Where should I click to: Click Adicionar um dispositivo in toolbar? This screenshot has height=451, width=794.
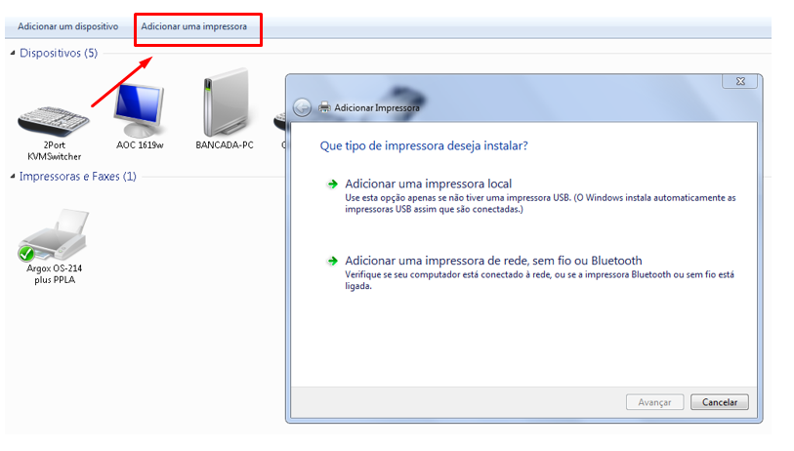click(x=67, y=26)
